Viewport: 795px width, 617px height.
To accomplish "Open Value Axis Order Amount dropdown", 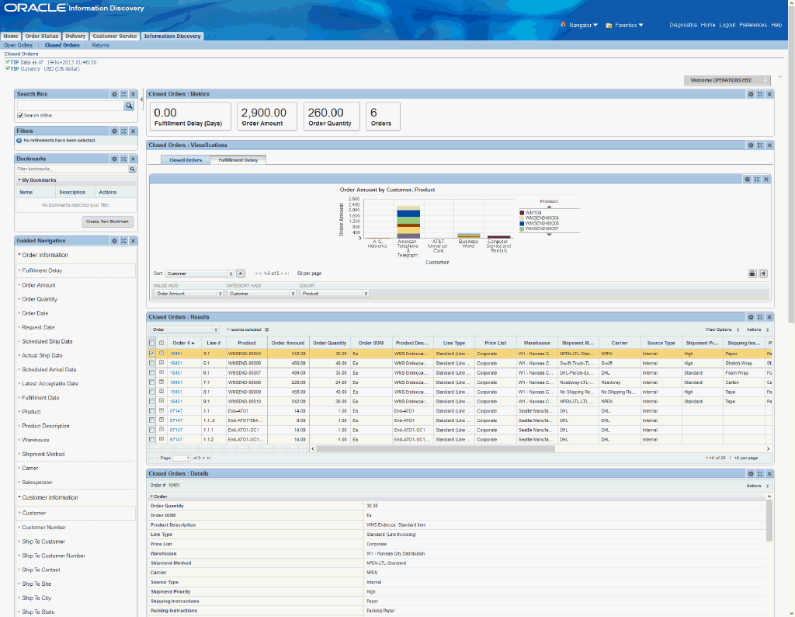I will [x=188, y=294].
